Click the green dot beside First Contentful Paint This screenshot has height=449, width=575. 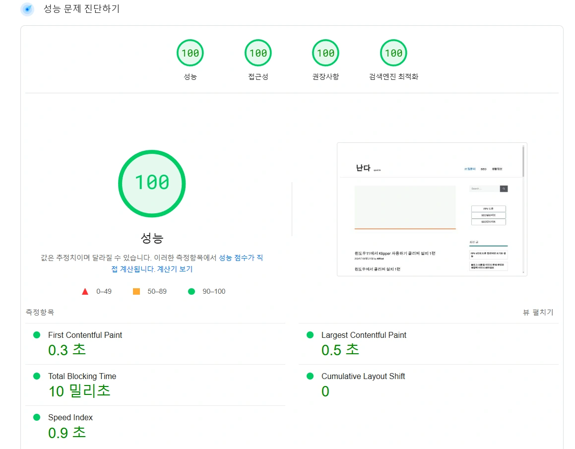36,335
